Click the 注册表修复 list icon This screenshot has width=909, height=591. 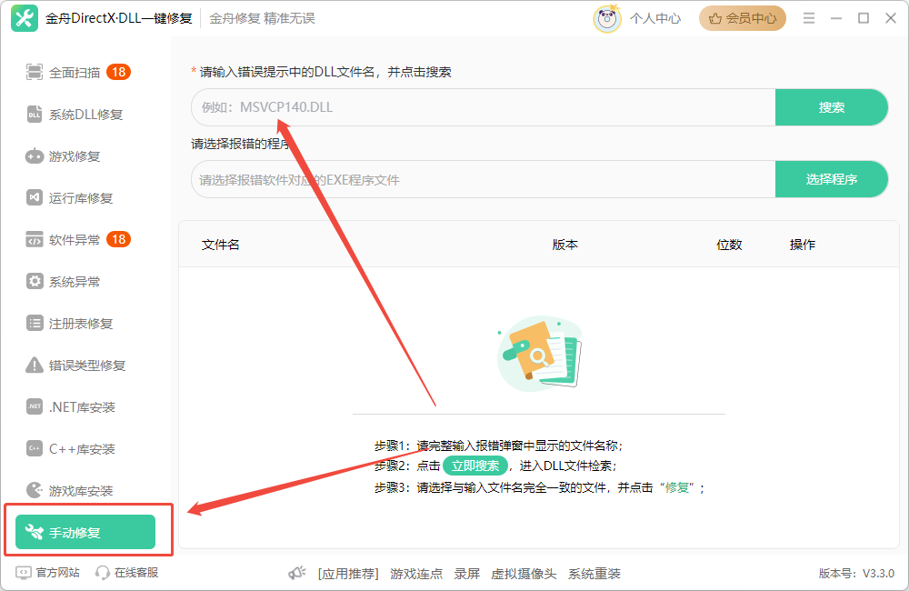click(x=35, y=323)
